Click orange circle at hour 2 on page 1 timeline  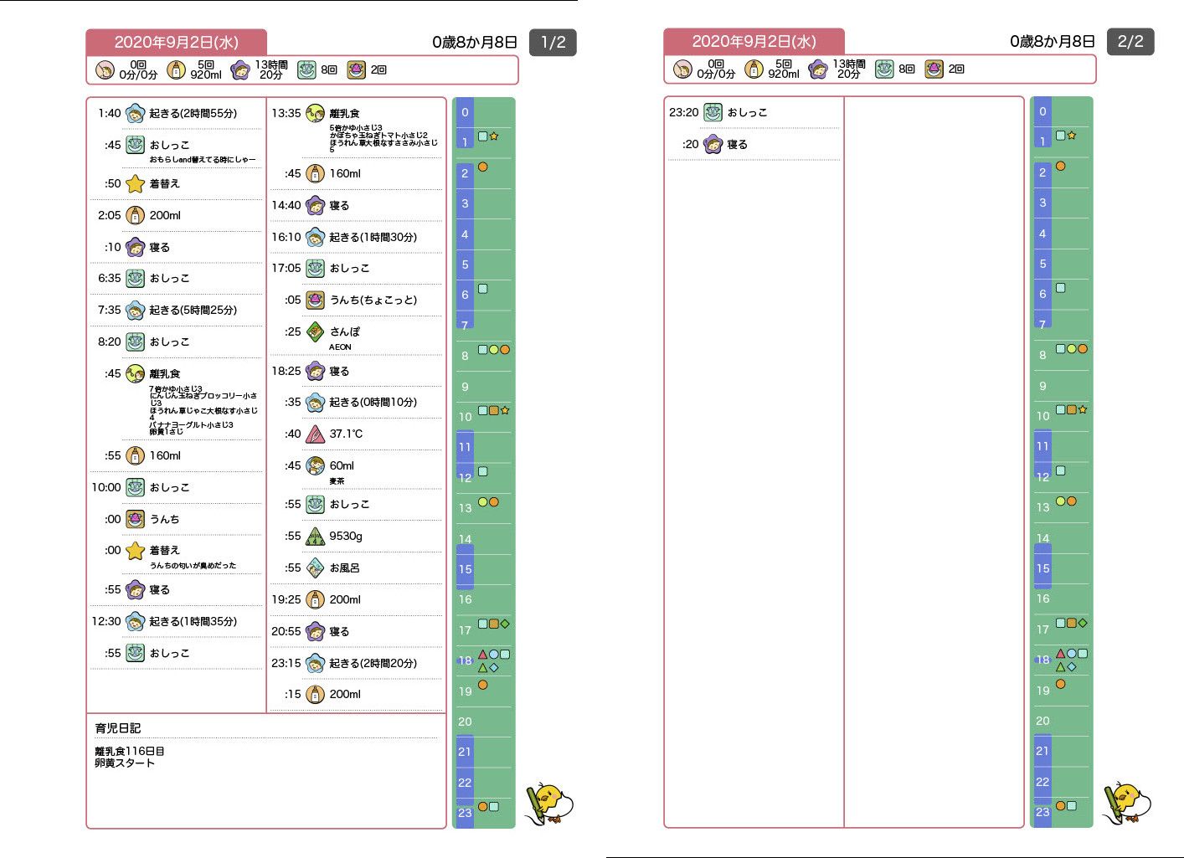tap(482, 167)
